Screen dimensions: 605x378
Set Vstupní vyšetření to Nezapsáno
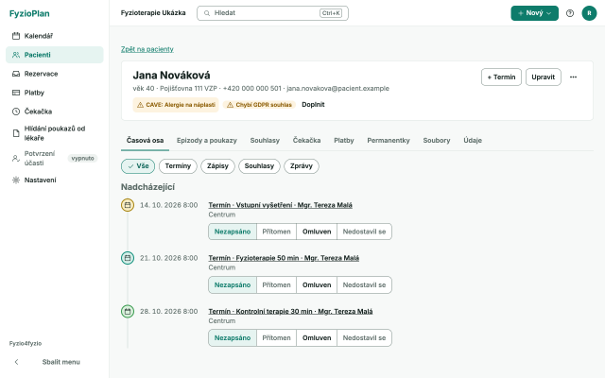(233, 232)
